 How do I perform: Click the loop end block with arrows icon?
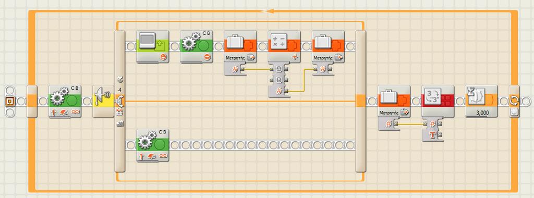(x=514, y=102)
